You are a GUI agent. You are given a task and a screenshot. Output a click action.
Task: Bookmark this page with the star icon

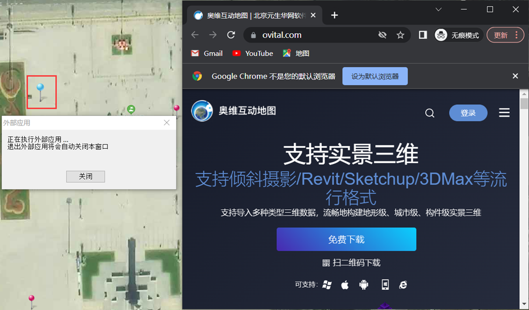(400, 35)
